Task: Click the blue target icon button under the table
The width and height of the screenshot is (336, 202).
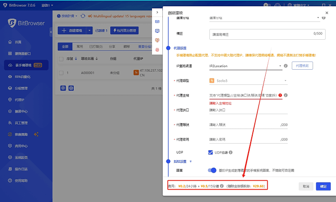Action: point(63,88)
